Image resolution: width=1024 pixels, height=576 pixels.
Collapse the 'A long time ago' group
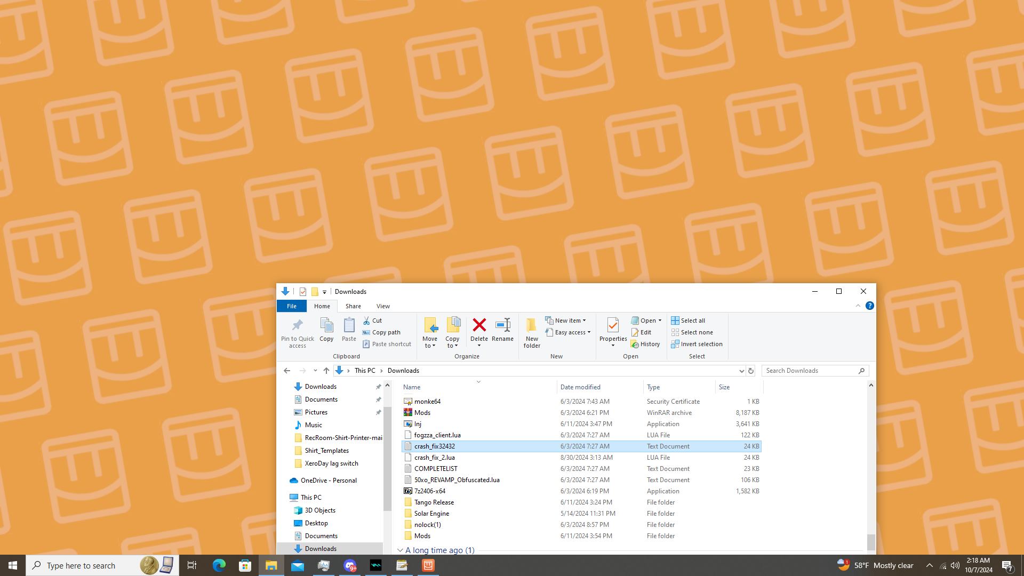click(400, 550)
